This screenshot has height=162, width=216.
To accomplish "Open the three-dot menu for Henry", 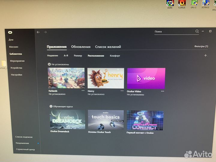I will pyautogui.click(x=122, y=91).
